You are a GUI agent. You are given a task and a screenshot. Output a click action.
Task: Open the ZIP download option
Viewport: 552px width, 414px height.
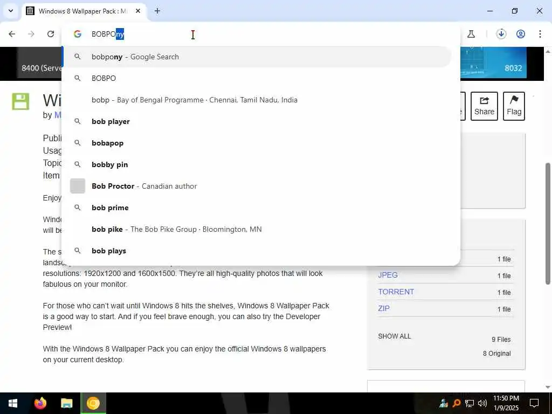click(x=384, y=308)
